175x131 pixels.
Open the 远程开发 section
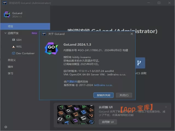[x=13, y=33]
